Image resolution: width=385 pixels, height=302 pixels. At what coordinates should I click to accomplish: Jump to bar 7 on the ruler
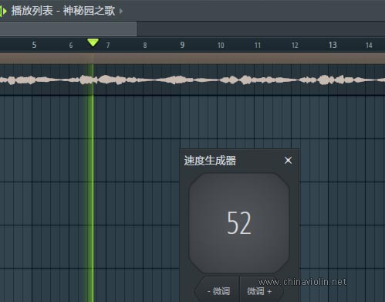click(108, 46)
